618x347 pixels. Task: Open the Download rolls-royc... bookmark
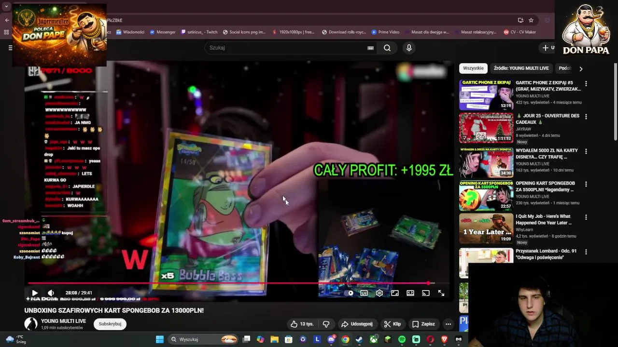coord(344,32)
